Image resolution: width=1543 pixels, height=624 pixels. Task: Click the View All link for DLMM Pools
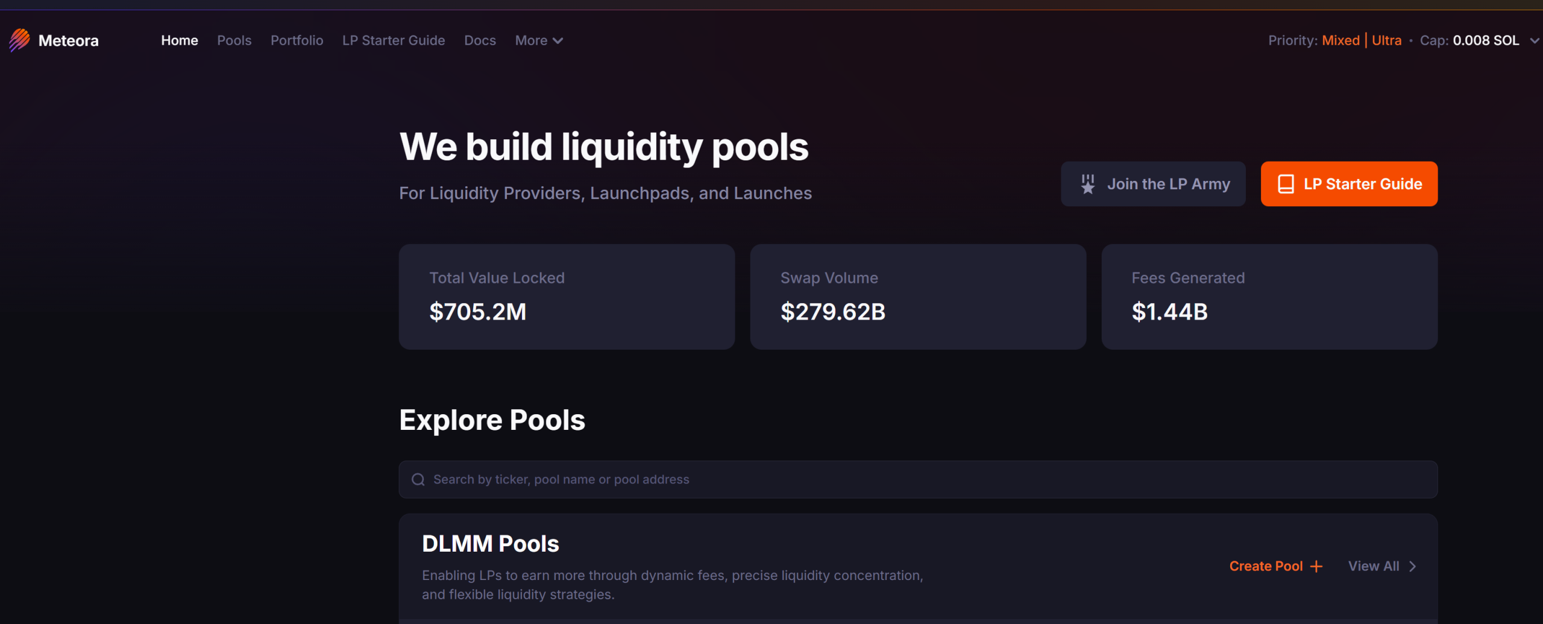point(1374,567)
